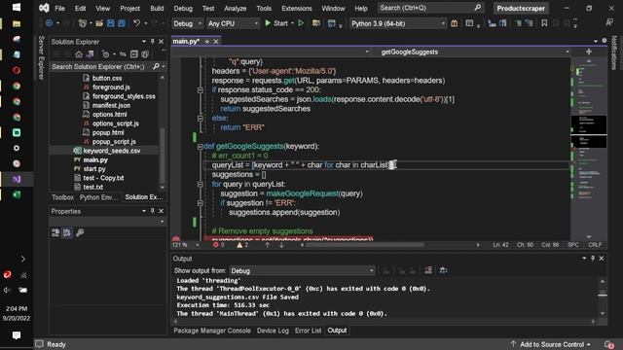Switch to the Device Log tab
Screen dimensions: 623x350
273,331
